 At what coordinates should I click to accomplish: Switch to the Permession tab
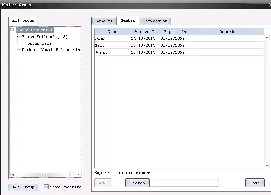click(155, 21)
